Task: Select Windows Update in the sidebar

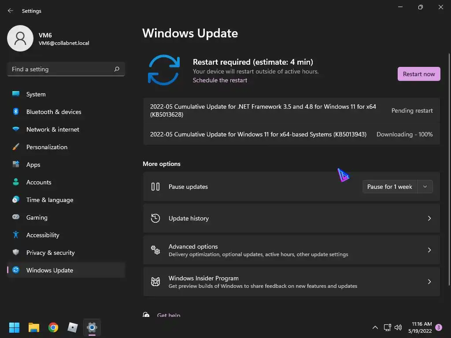Action: click(x=66, y=270)
